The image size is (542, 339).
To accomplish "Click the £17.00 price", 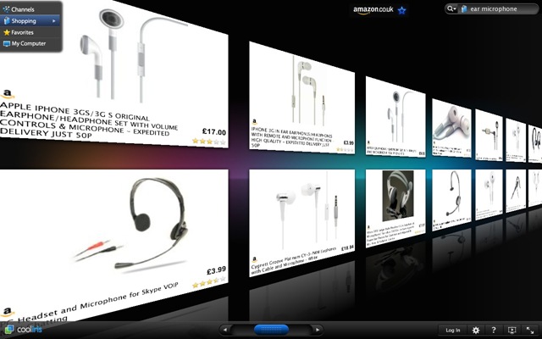I will (x=214, y=132).
